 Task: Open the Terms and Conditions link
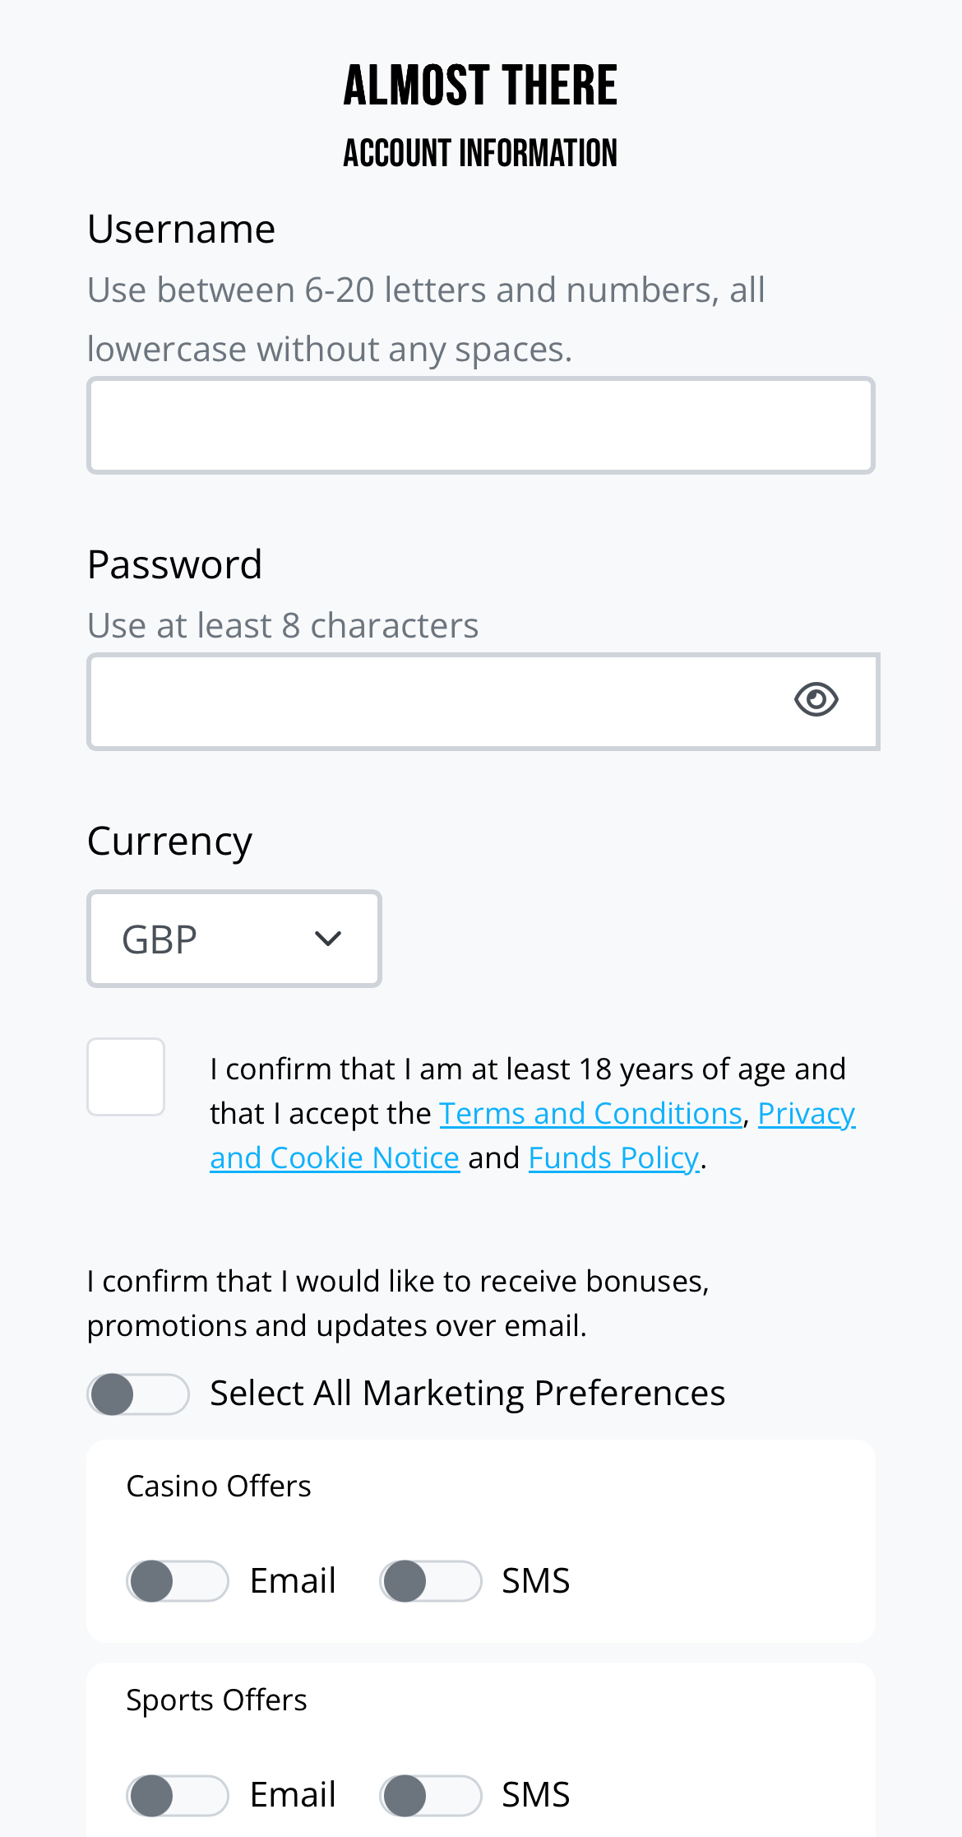(x=591, y=1112)
